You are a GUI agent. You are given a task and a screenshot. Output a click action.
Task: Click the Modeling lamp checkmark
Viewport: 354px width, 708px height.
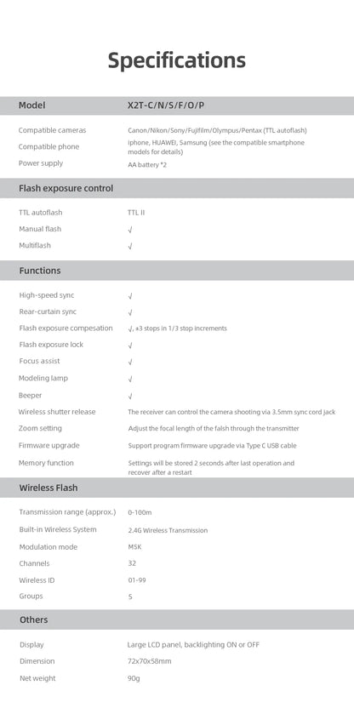coord(130,380)
